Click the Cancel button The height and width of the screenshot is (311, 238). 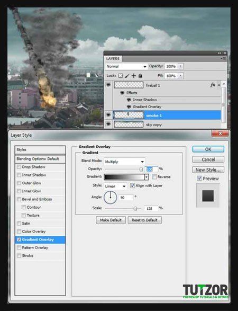(208, 159)
